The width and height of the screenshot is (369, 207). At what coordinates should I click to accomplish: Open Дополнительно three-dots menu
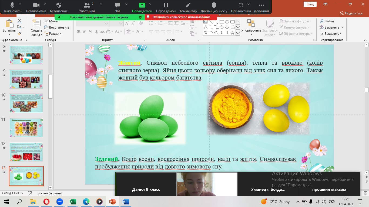(x=261, y=8)
